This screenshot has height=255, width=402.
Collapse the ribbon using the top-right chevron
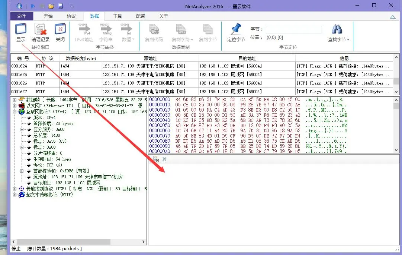tap(393, 17)
